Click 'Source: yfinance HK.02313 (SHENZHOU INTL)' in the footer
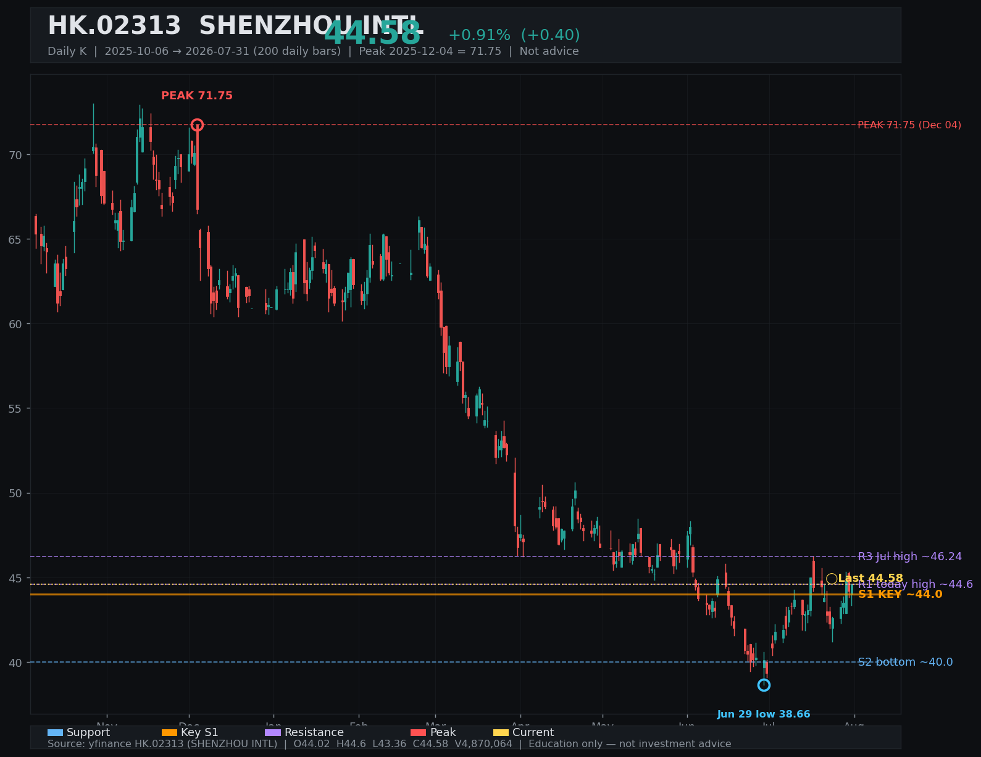The image size is (981, 757). [x=162, y=744]
